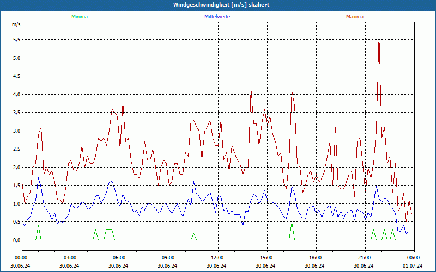Click the 4,5 y-axis value

tap(17, 76)
